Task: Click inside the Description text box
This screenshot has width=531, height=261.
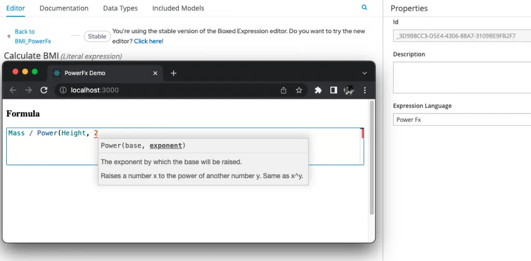Action: (x=462, y=78)
